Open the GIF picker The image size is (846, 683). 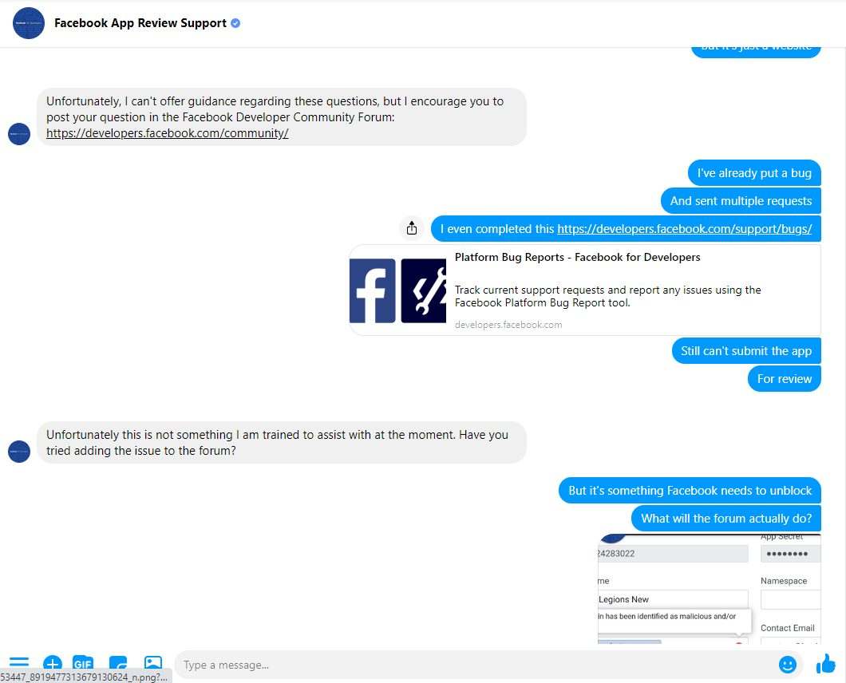click(x=83, y=664)
